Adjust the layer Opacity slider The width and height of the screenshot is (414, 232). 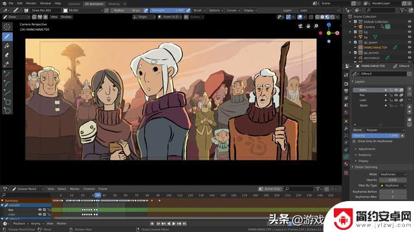(x=376, y=136)
